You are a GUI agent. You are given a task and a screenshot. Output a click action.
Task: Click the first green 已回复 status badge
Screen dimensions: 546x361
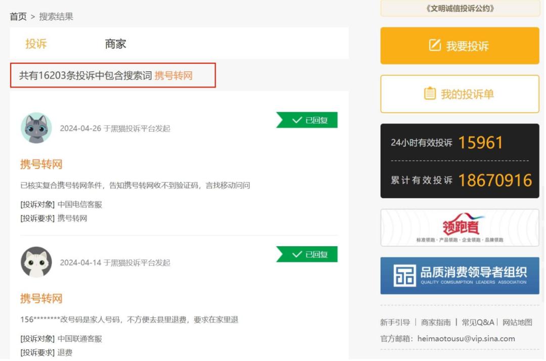tap(307, 120)
